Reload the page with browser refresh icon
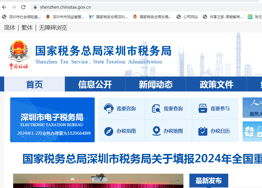This screenshot has height=188, width=262. coord(23,7)
